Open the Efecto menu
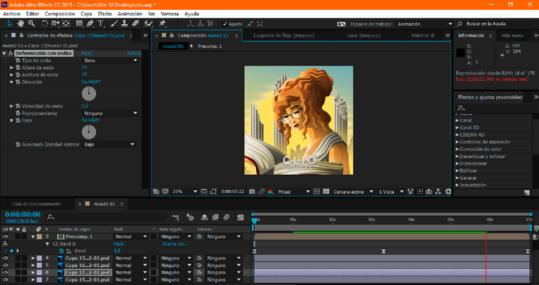This screenshot has width=539, height=285. click(x=105, y=14)
